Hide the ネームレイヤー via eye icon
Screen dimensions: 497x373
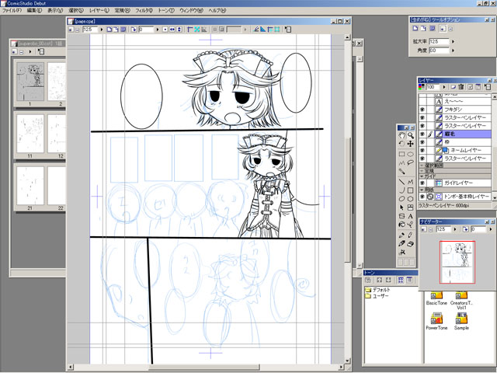(422, 150)
